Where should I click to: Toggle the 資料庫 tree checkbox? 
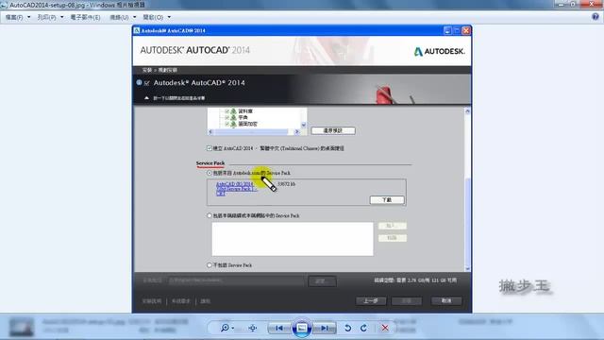coord(226,111)
